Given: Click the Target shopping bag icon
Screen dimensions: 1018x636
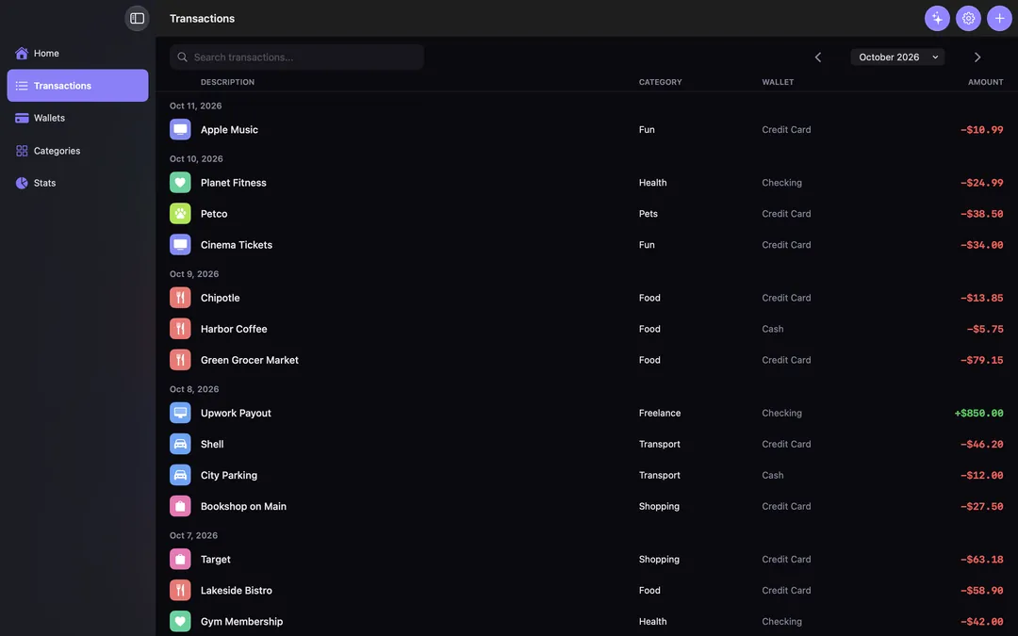Looking at the screenshot, I should tap(180, 560).
